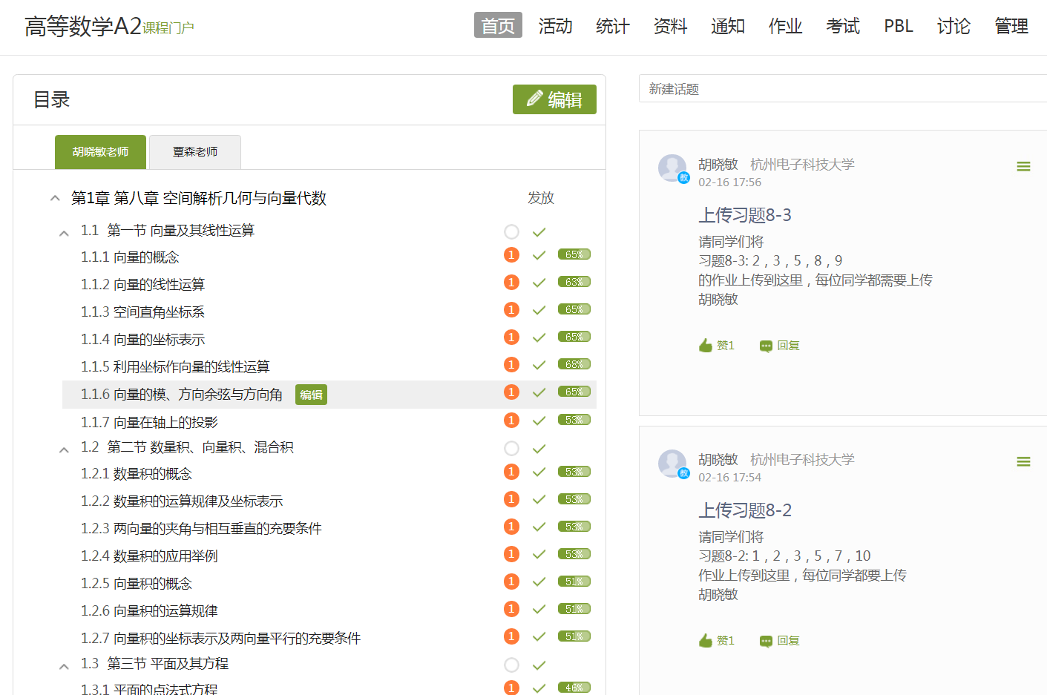Open the options menu for post 上传习题8-3
This screenshot has width=1047, height=695.
point(1023,167)
